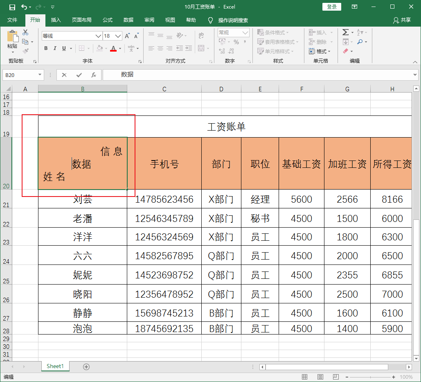Select the Sheet1 worksheet tab
The height and width of the screenshot is (382, 421).
tap(55, 366)
